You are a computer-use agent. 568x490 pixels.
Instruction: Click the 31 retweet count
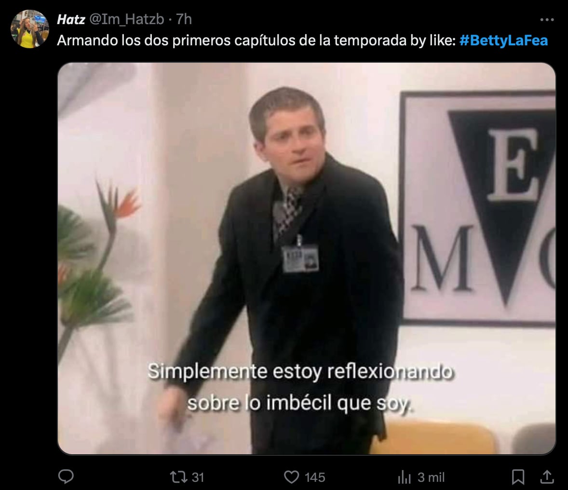point(198,477)
